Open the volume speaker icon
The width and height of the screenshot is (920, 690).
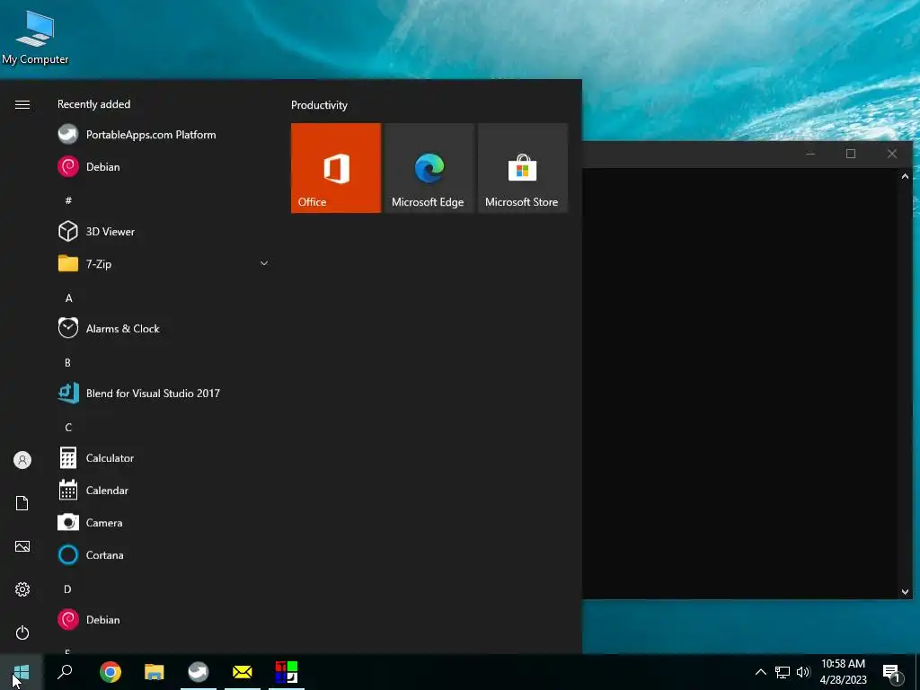pos(803,672)
